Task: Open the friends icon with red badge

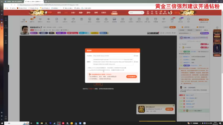Action: point(172,19)
